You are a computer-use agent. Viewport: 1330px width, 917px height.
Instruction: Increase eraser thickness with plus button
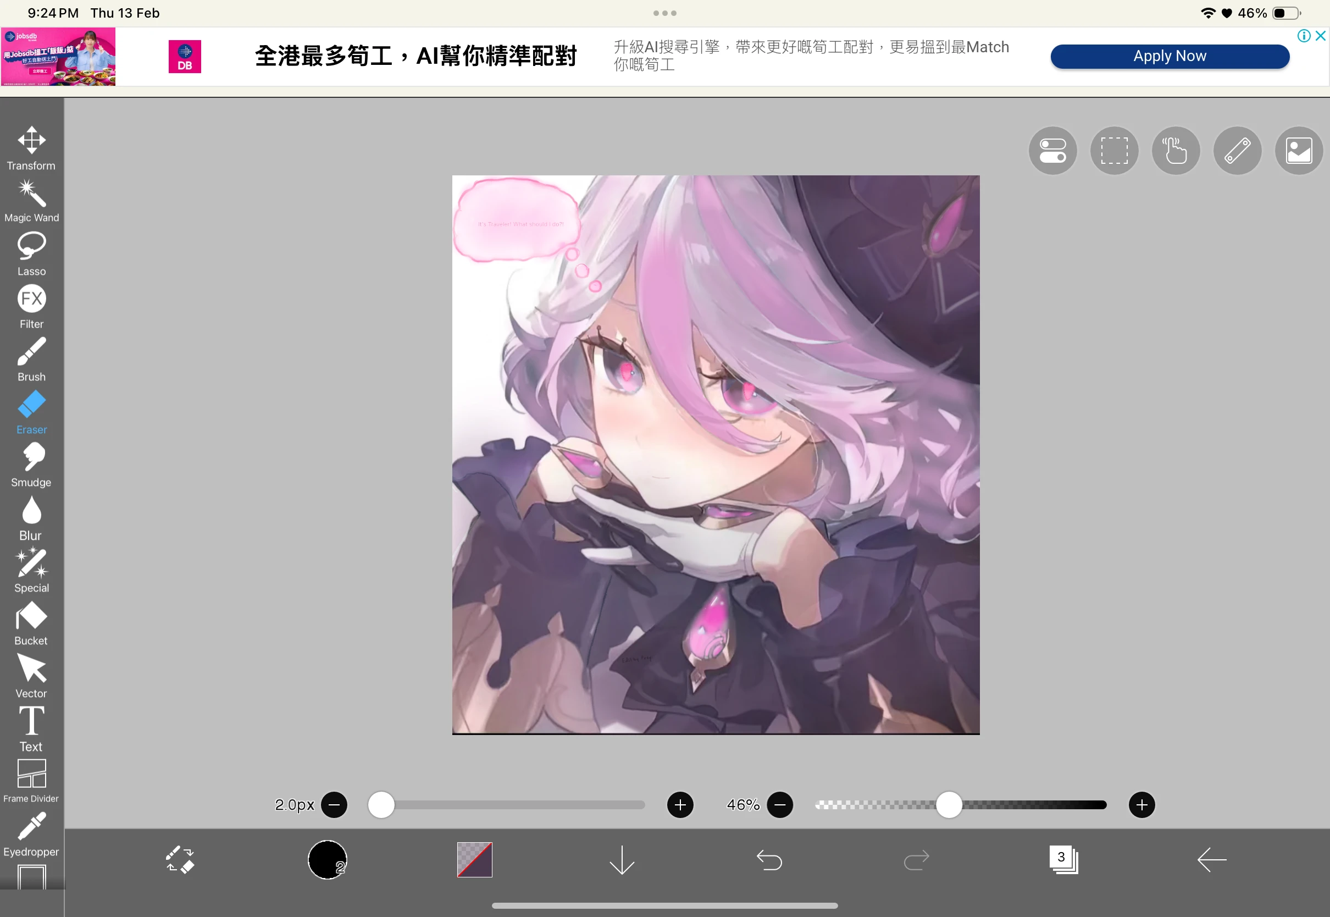point(680,804)
